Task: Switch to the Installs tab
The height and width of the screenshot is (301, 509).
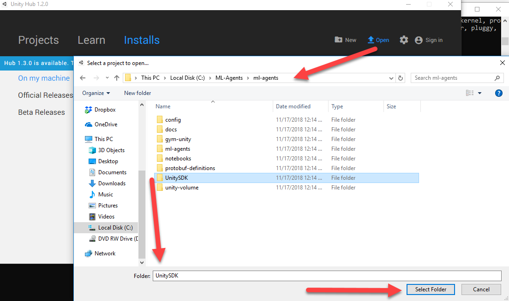Action: (x=142, y=40)
